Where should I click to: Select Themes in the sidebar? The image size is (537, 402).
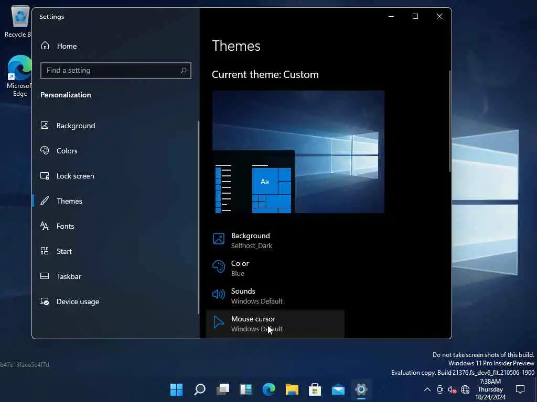(x=115, y=201)
